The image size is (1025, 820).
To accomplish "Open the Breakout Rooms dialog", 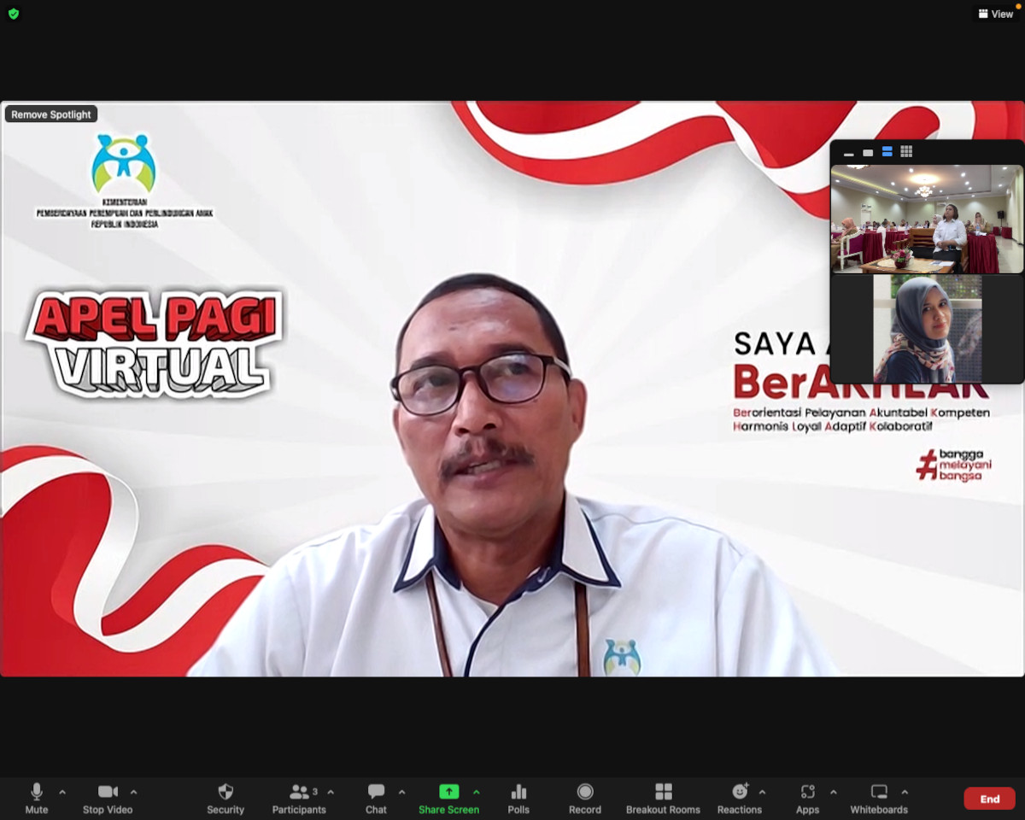I will tap(663, 798).
